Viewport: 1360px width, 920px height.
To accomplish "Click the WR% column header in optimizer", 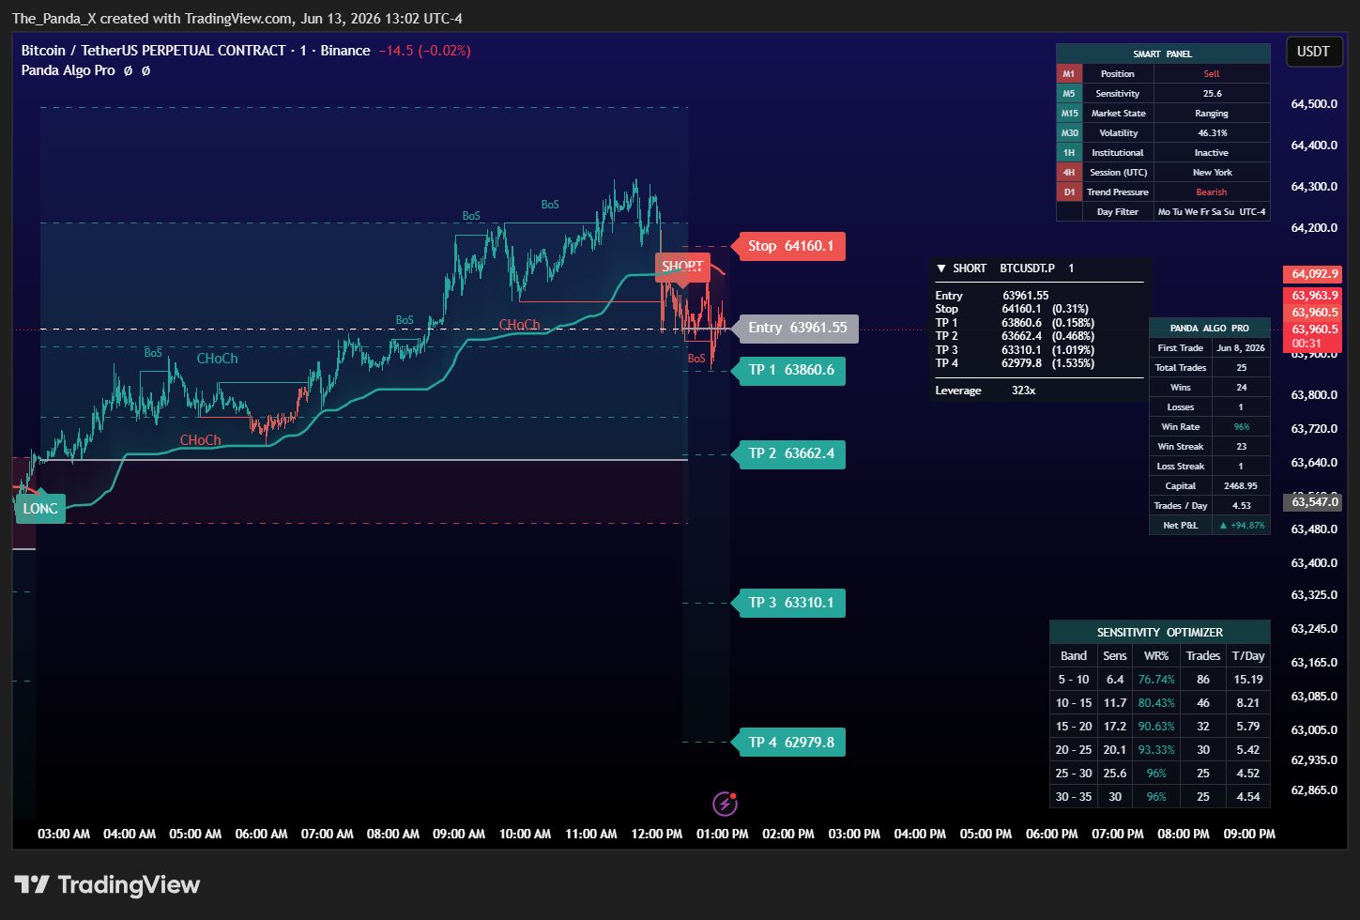I will (1156, 656).
